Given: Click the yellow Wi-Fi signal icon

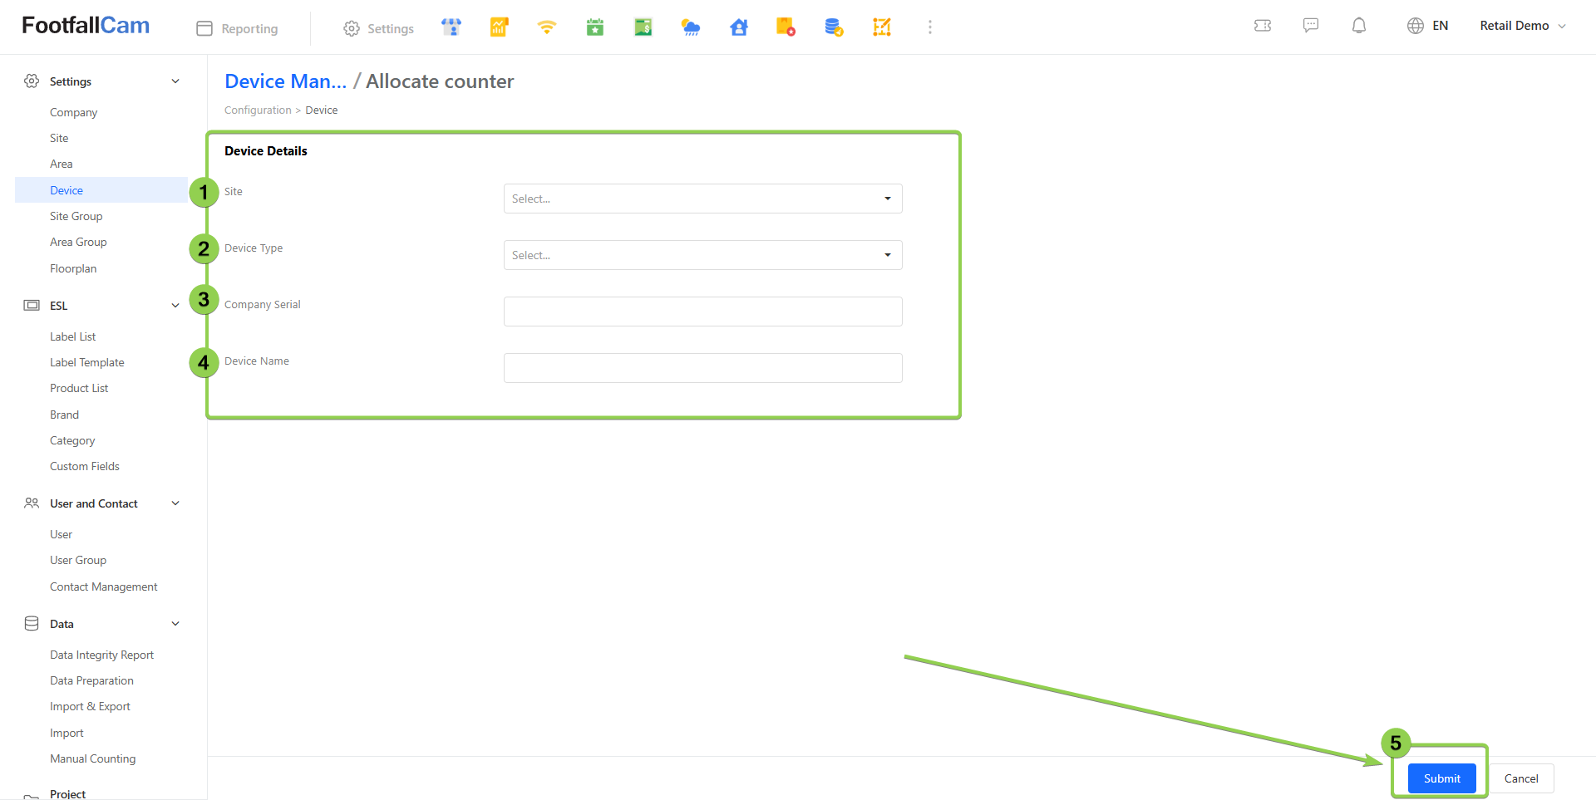Looking at the screenshot, I should (x=546, y=27).
